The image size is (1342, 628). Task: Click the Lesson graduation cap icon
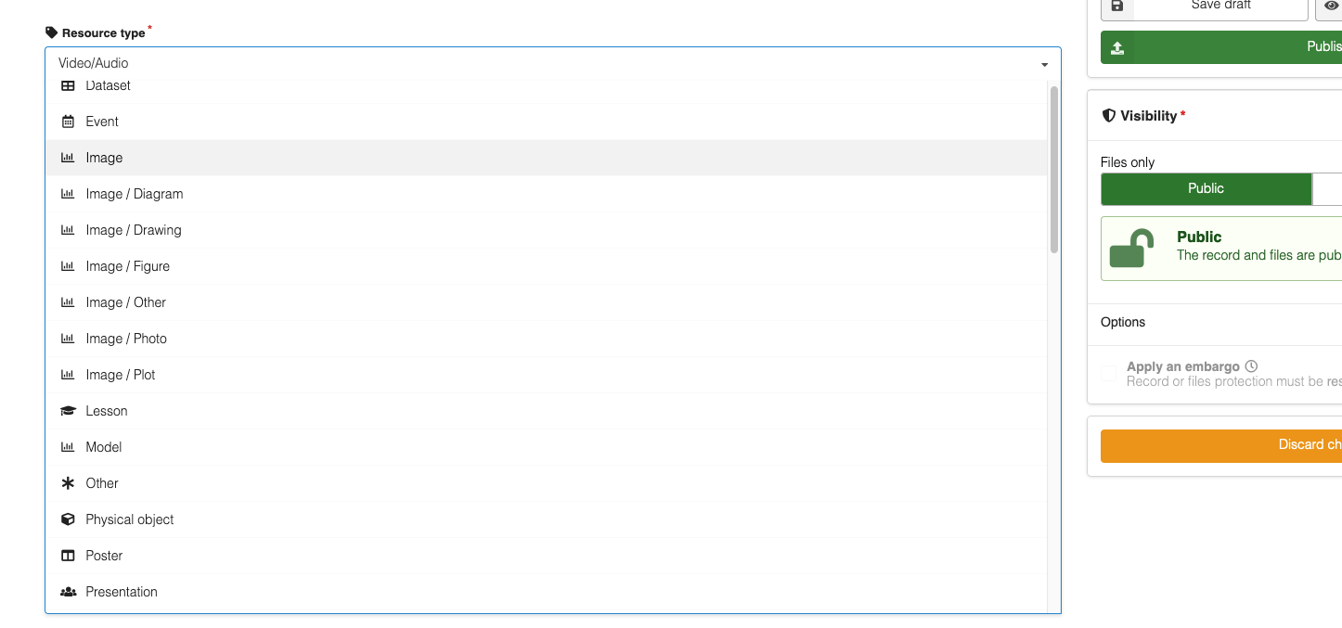coord(68,411)
